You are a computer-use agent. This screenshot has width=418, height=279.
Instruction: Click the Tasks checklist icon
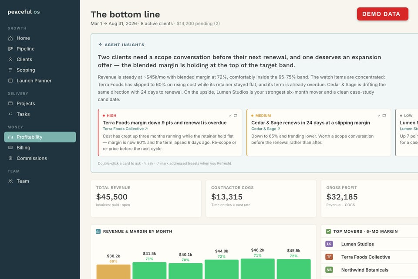[x=10, y=114]
